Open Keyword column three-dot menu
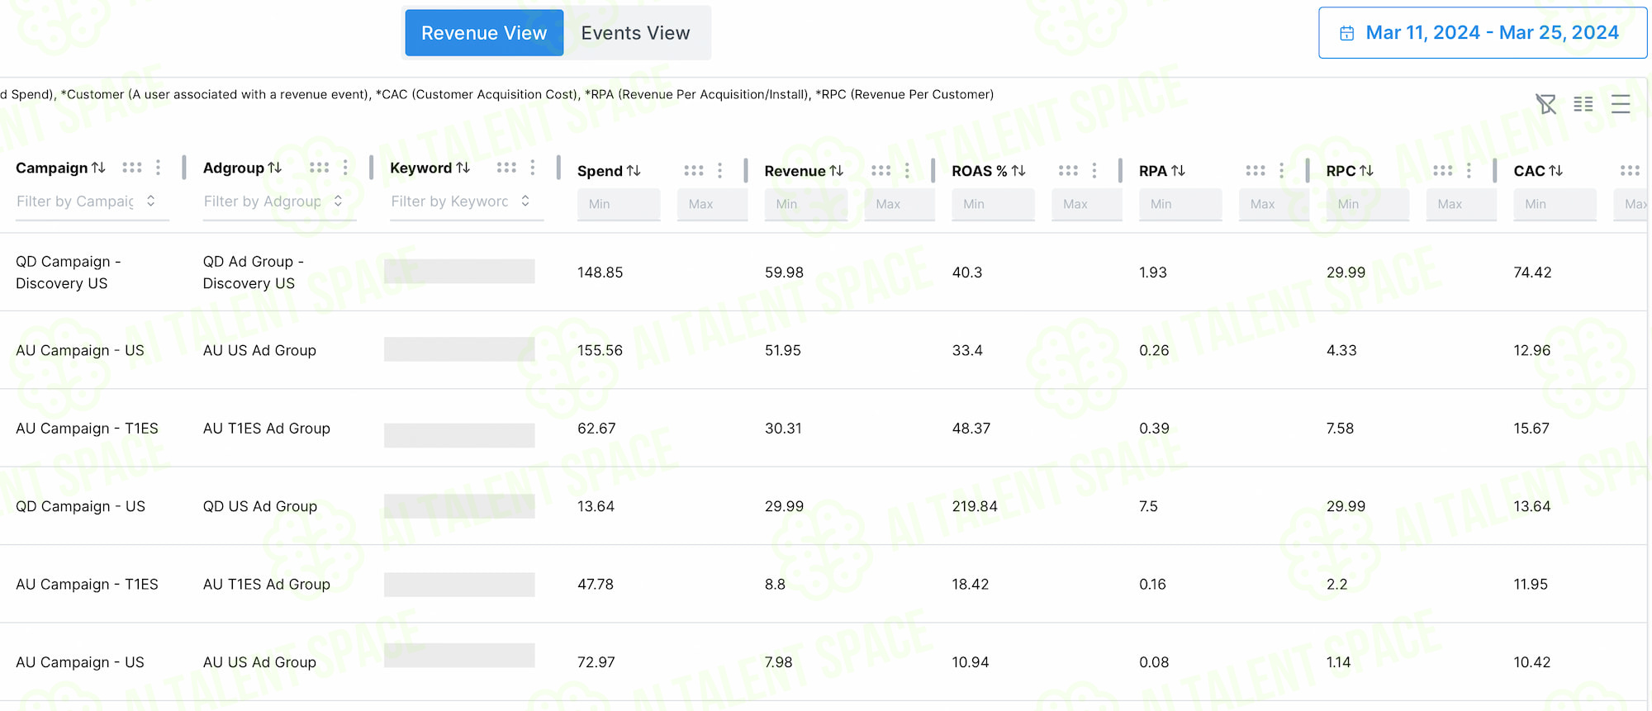 533,168
